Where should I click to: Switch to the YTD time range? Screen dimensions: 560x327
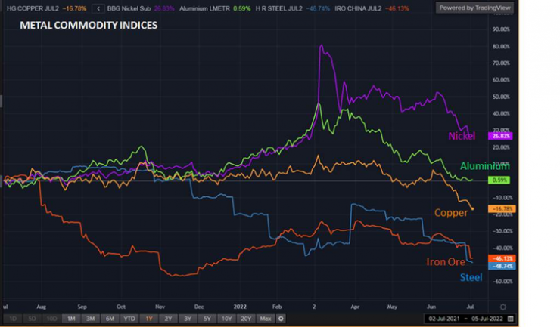pyautogui.click(x=129, y=319)
